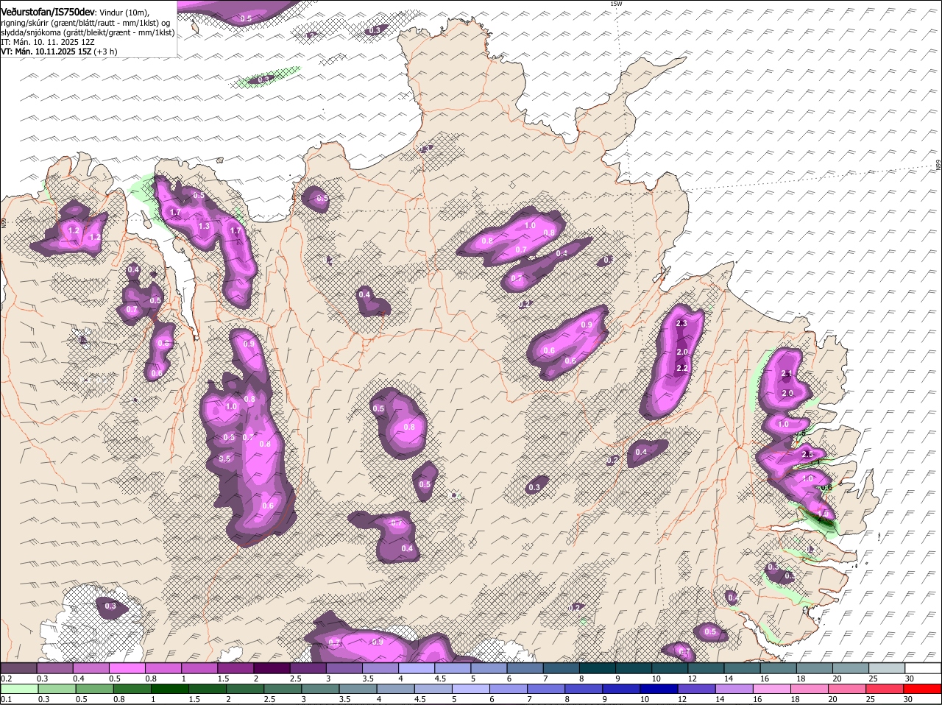Pick the darkest purple 2–2.5 snow legend swatch

272,667
